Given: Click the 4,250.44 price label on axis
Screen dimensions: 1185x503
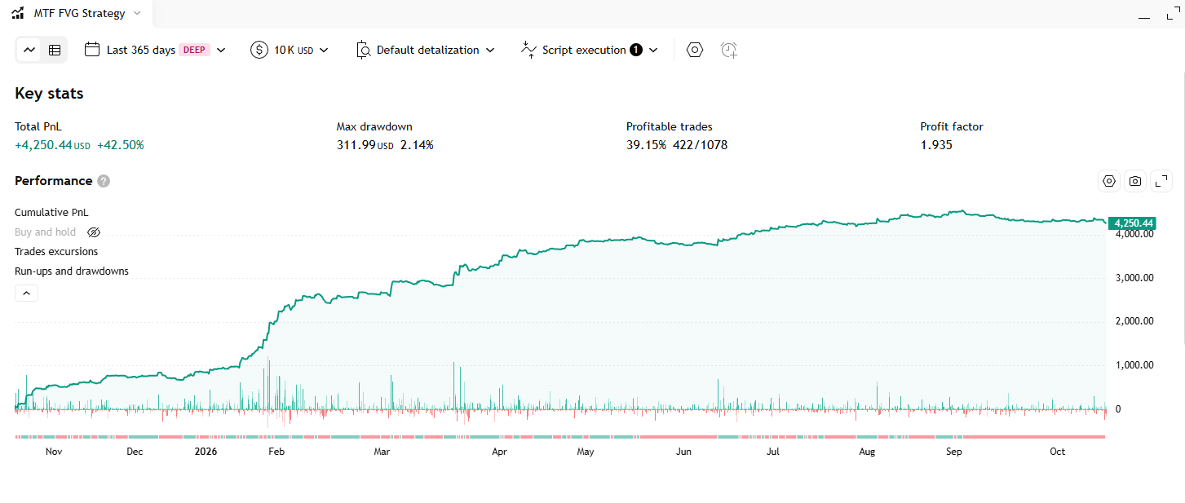Looking at the screenshot, I should tap(1133, 223).
